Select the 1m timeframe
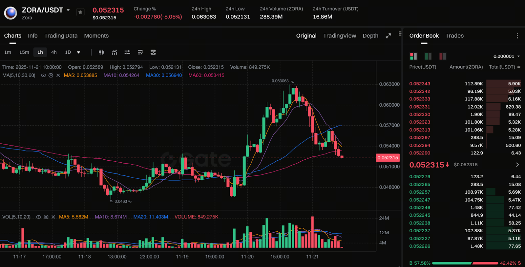The width and height of the screenshot is (525, 267). (x=8, y=52)
